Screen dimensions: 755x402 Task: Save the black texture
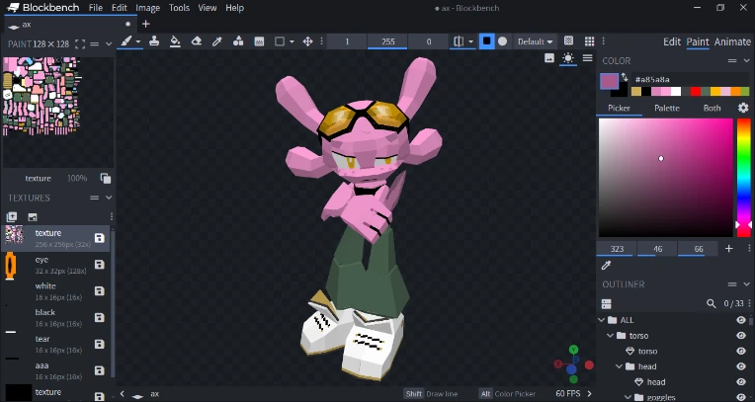pos(100,317)
